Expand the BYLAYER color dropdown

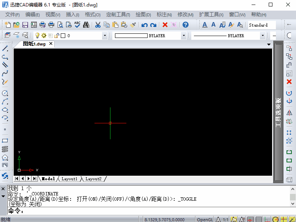(184, 36)
